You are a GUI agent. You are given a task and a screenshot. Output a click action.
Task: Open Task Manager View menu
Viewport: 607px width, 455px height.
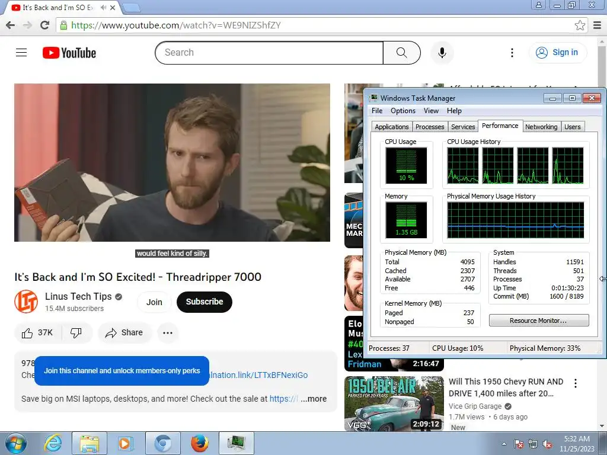coord(431,111)
